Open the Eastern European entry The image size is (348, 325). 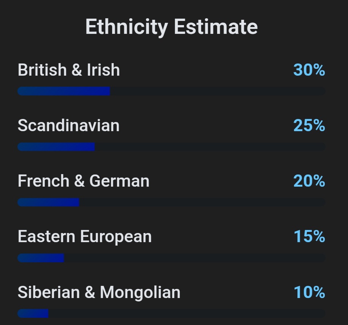(84, 236)
